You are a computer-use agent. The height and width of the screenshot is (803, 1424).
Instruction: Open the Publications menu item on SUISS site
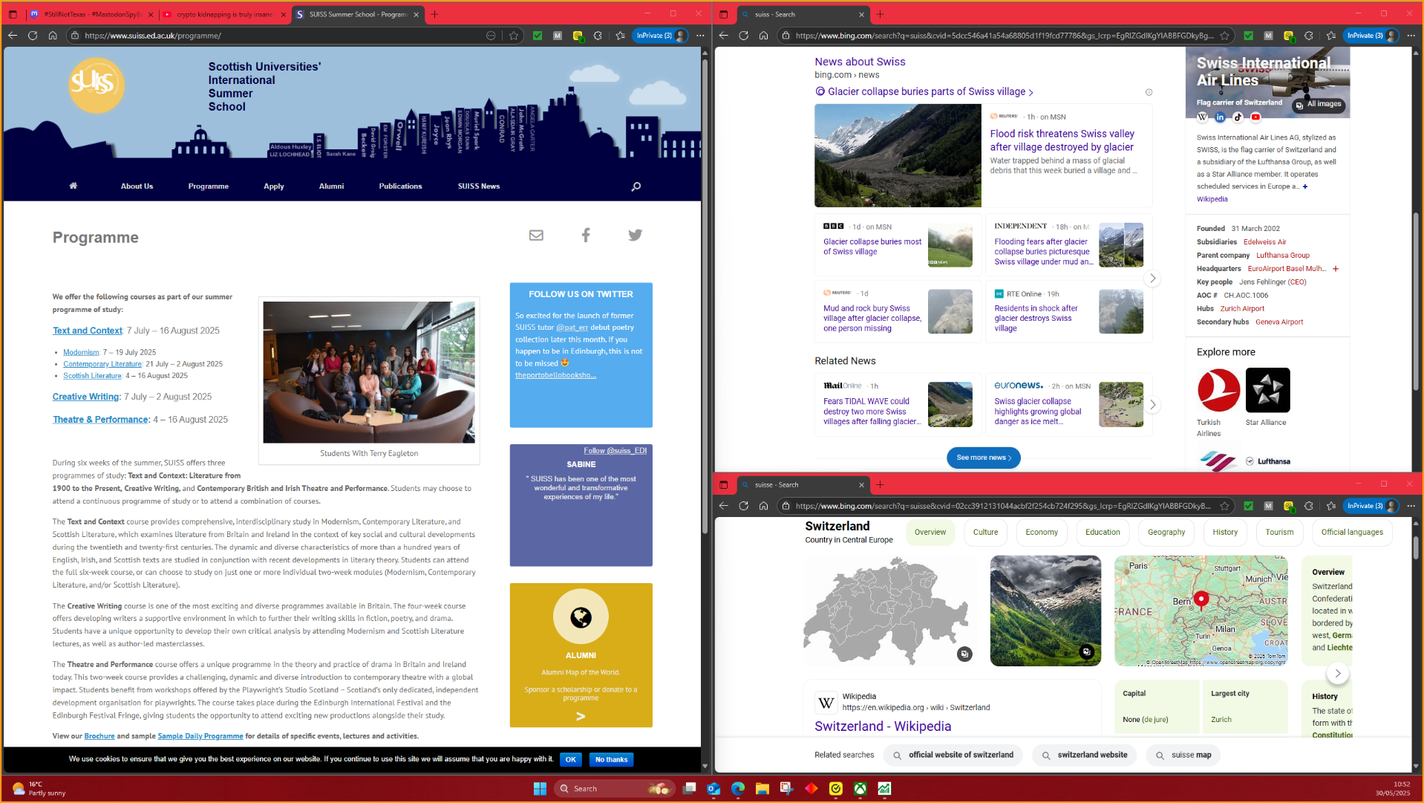400,186
